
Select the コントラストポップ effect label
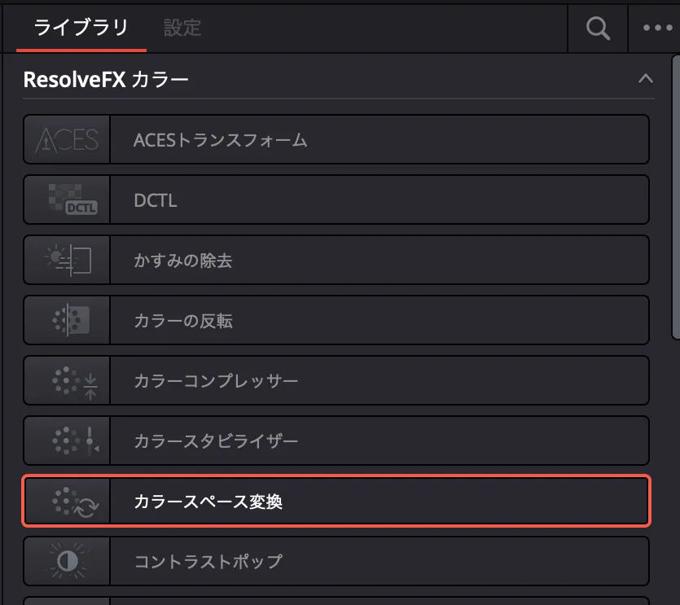208,561
